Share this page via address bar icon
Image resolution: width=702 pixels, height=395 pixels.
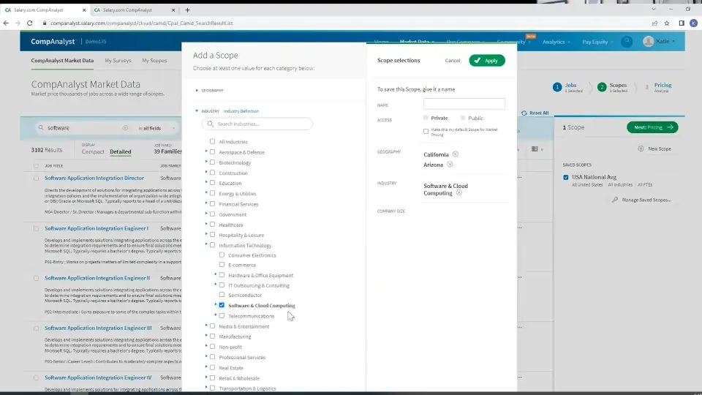click(x=654, y=23)
